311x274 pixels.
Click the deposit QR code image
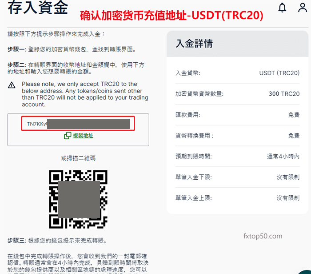coord(78,199)
